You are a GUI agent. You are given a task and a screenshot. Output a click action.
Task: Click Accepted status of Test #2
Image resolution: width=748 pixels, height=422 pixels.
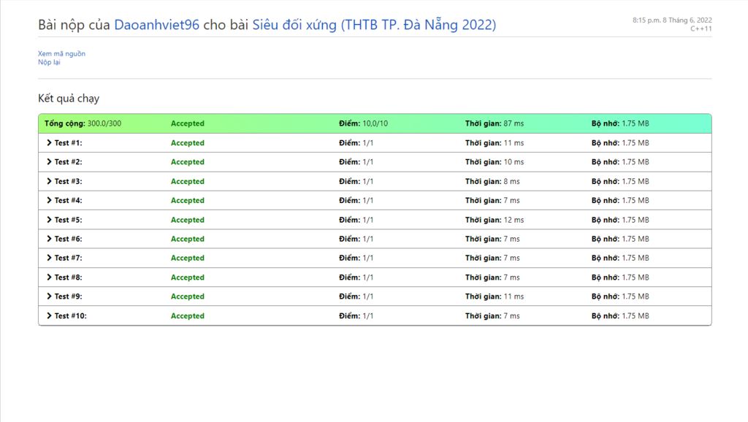(188, 161)
